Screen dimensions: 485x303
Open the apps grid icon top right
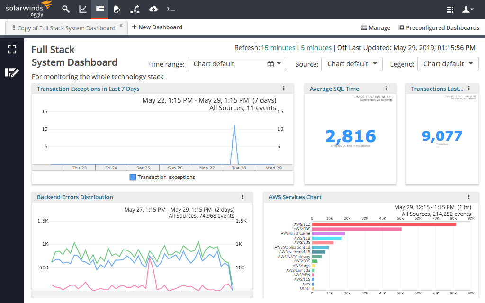tap(450, 9)
